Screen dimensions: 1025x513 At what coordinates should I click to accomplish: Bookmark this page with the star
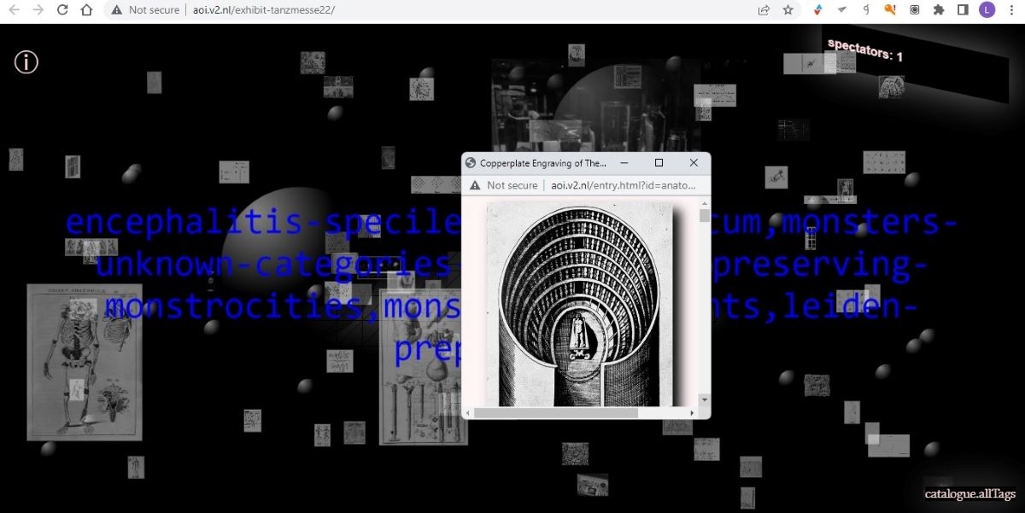click(788, 10)
